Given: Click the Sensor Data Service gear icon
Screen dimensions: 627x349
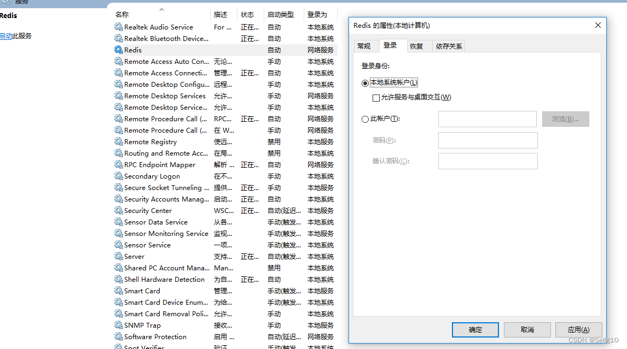Looking at the screenshot, I should point(118,222).
